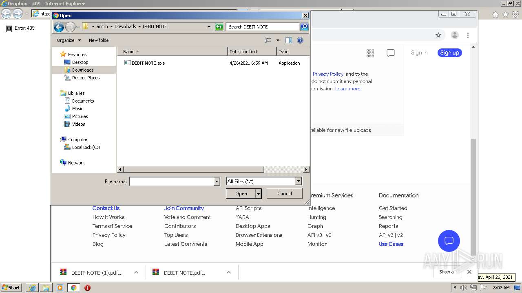Sort by the Date modified column
This screenshot has width=522, height=293.
click(252, 52)
